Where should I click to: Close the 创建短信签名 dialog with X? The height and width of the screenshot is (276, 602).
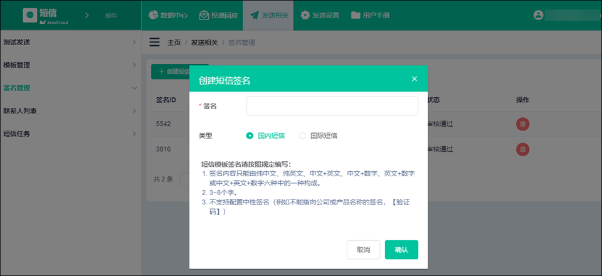point(414,79)
